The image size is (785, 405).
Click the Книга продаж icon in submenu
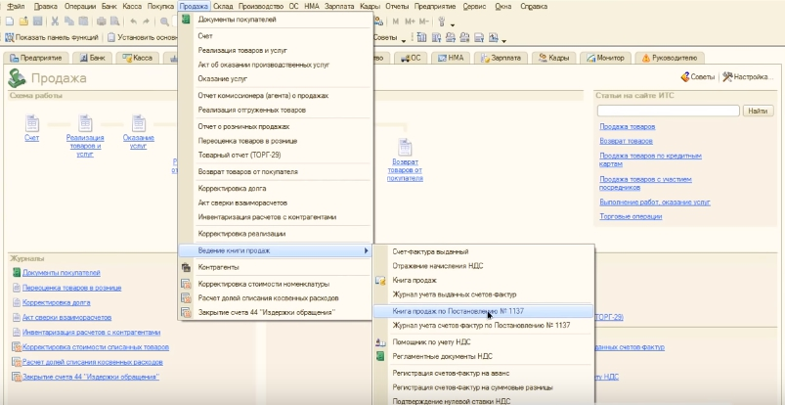tap(381, 281)
